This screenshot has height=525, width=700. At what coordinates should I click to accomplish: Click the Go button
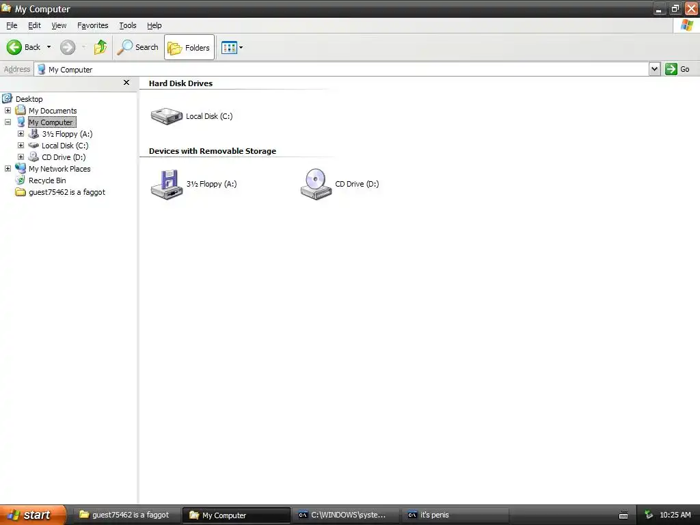677,69
